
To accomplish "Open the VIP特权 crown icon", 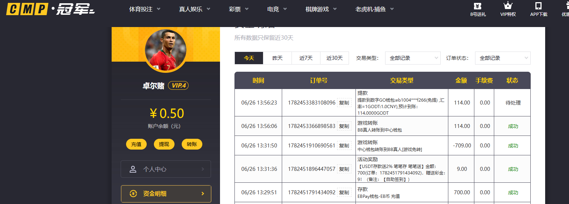I will click(x=508, y=6).
